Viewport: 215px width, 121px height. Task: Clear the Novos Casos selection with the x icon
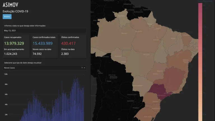82,68
